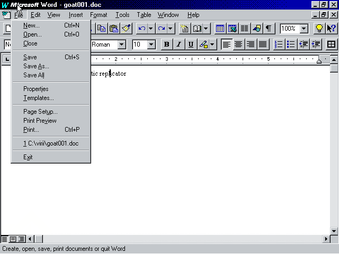Switch to Page Layout view icon

pyautogui.click(x=13, y=239)
